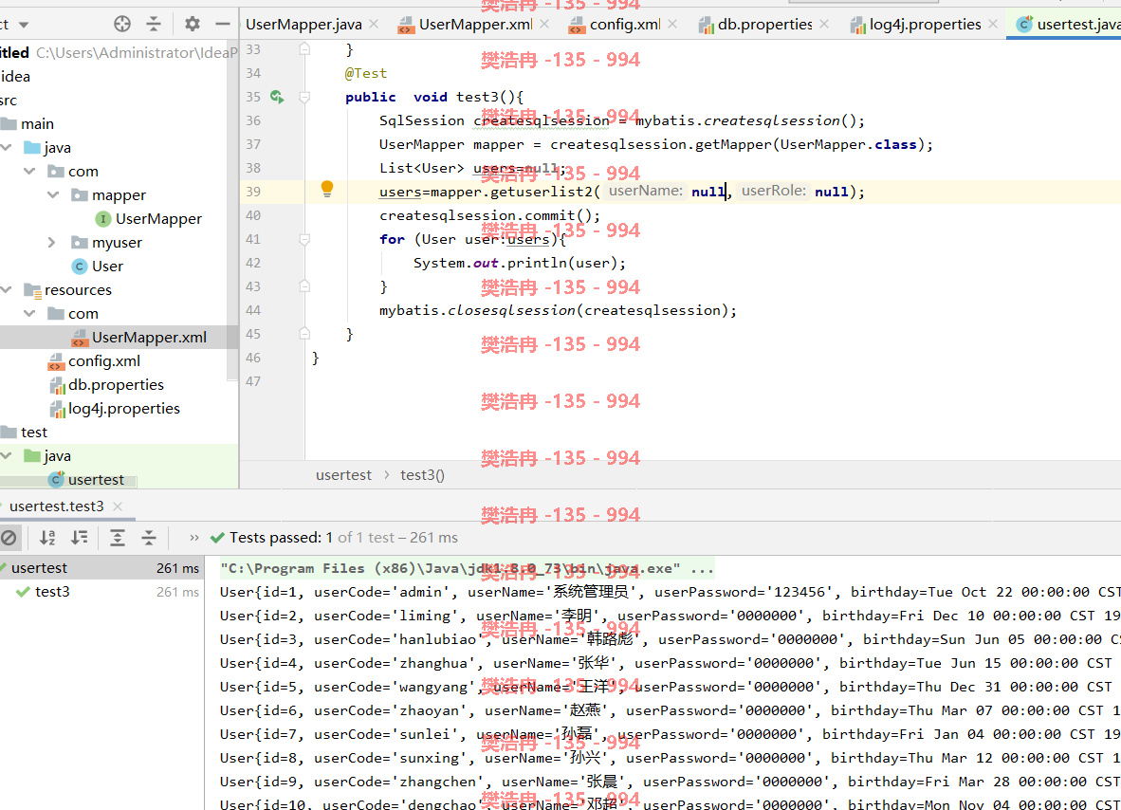
Task: Close the db.properties editor tab
Action: (824, 25)
